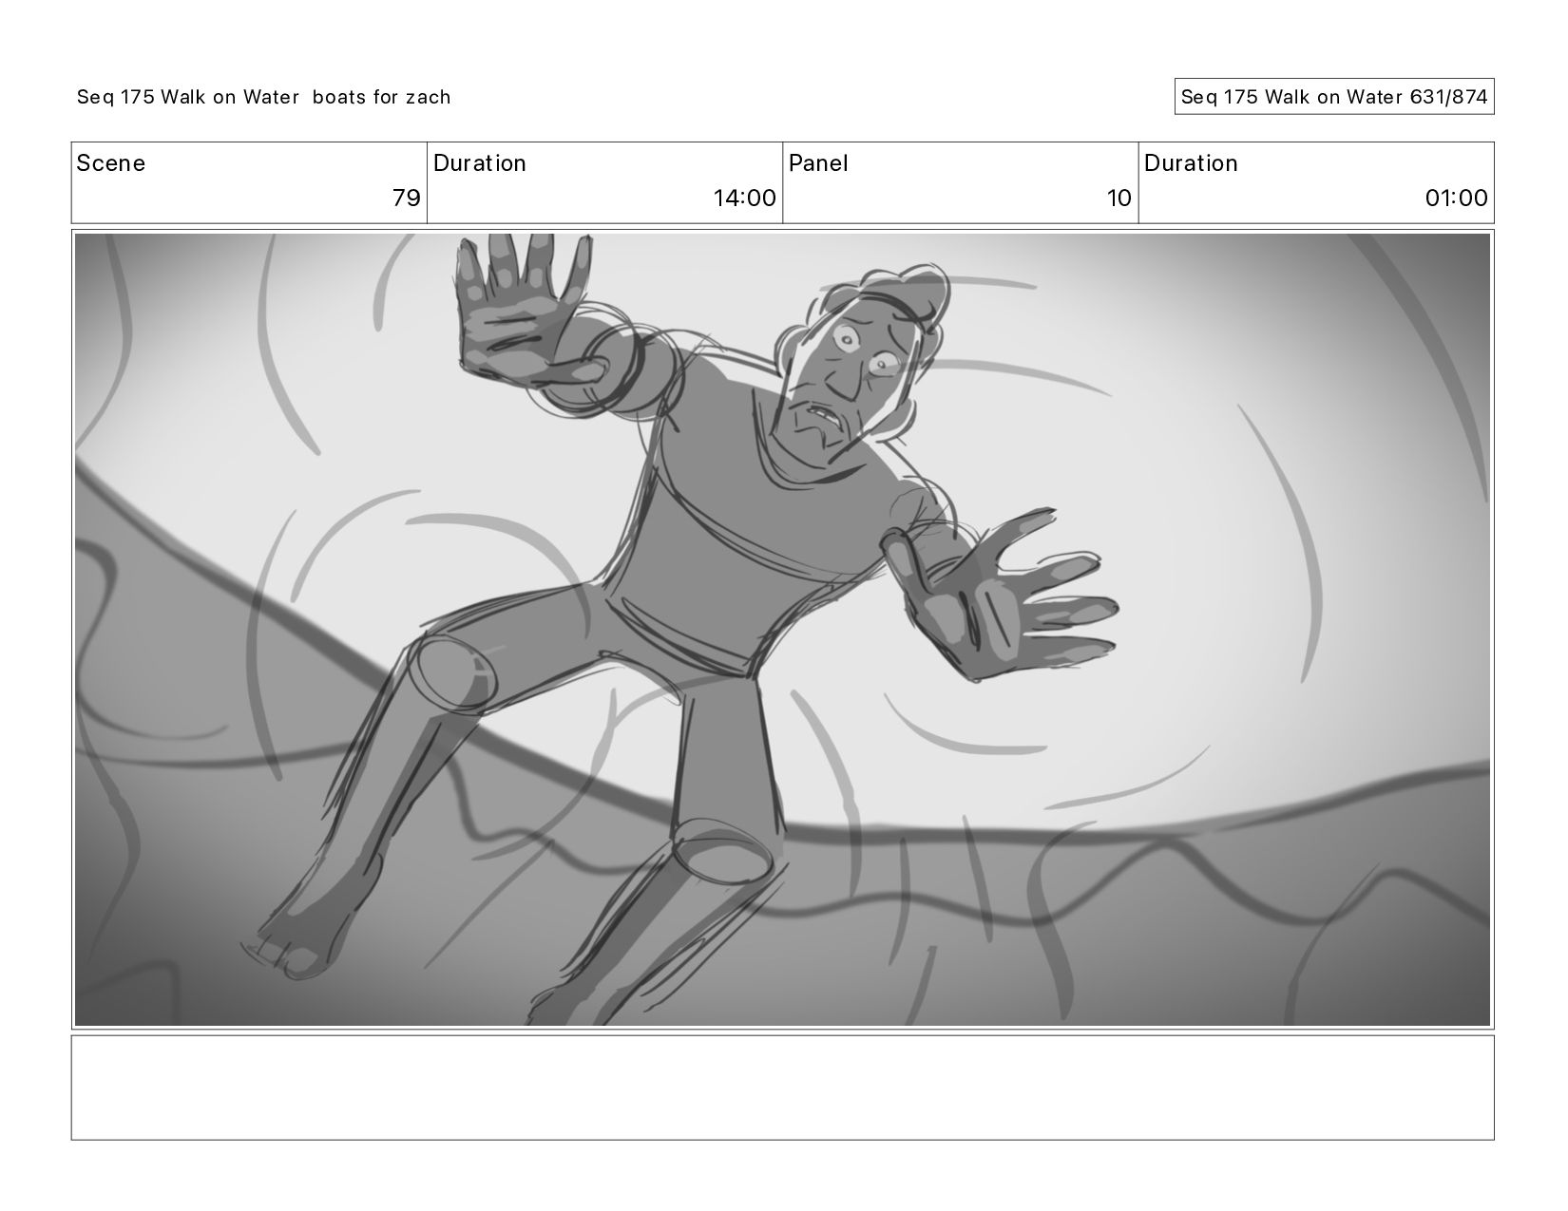This screenshot has width=1568, height=1211.
Task: Click the empty notes box below the panel
Action: pos(782,1088)
